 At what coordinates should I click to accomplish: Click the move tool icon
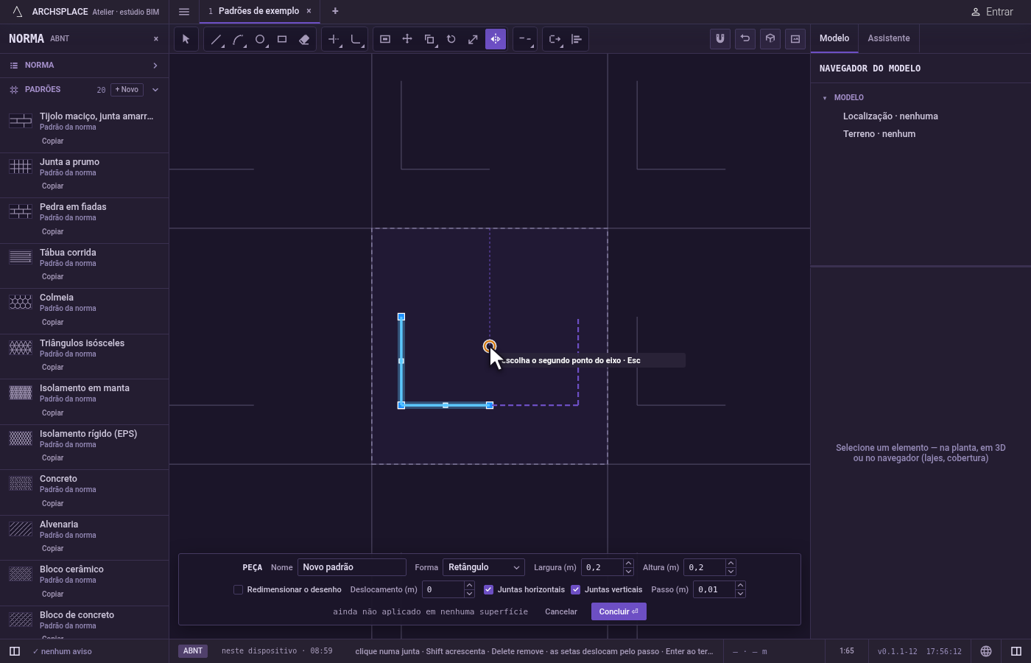(407, 39)
